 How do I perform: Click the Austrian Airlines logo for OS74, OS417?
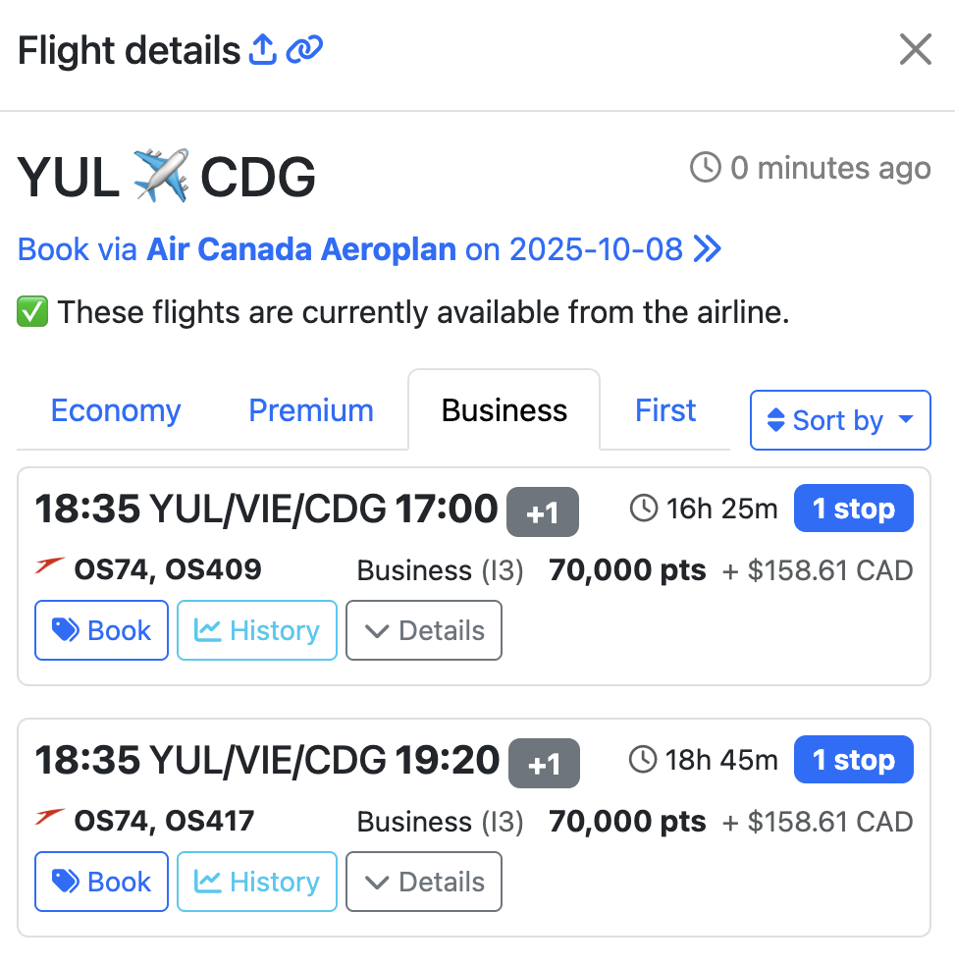click(x=50, y=818)
